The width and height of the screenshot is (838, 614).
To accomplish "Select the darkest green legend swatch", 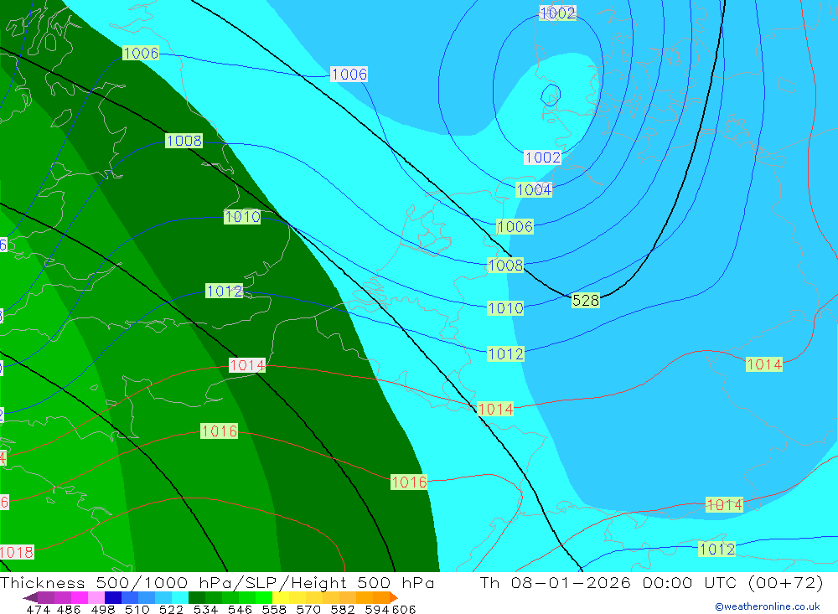I will click(x=197, y=597).
